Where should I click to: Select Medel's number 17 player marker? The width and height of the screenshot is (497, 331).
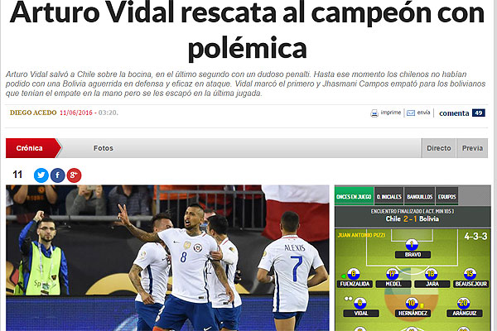[392, 274]
